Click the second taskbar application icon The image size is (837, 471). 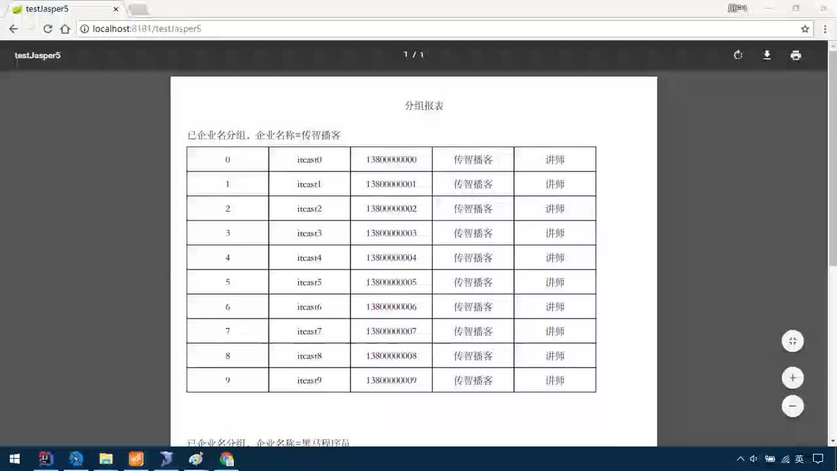[x=75, y=459]
